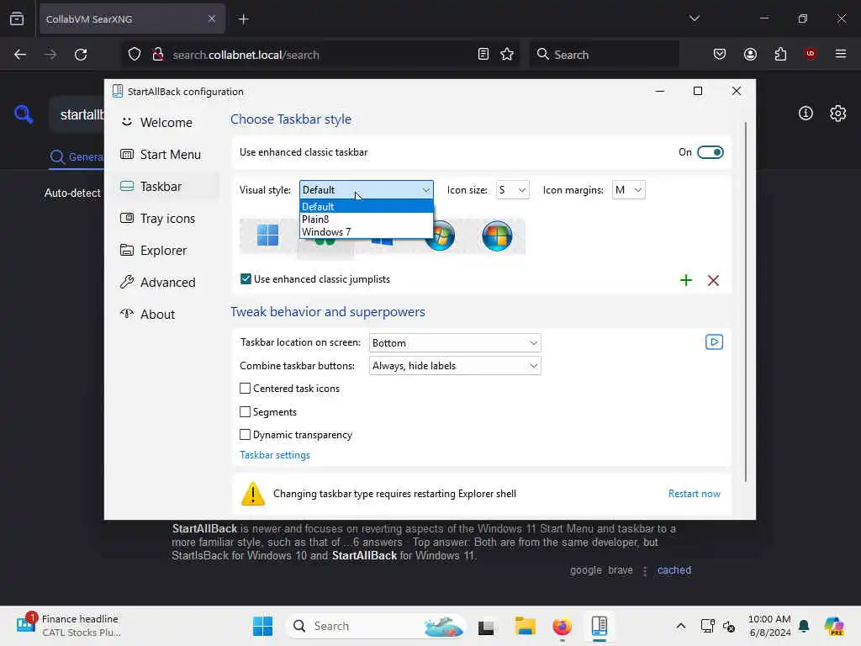Toggle Use enhanced classic jumplists checkbox
Image resolution: width=861 pixels, height=646 pixels.
coord(246,279)
